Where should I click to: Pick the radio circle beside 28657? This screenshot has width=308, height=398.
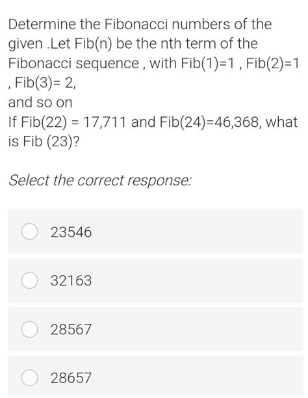[x=30, y=378]
